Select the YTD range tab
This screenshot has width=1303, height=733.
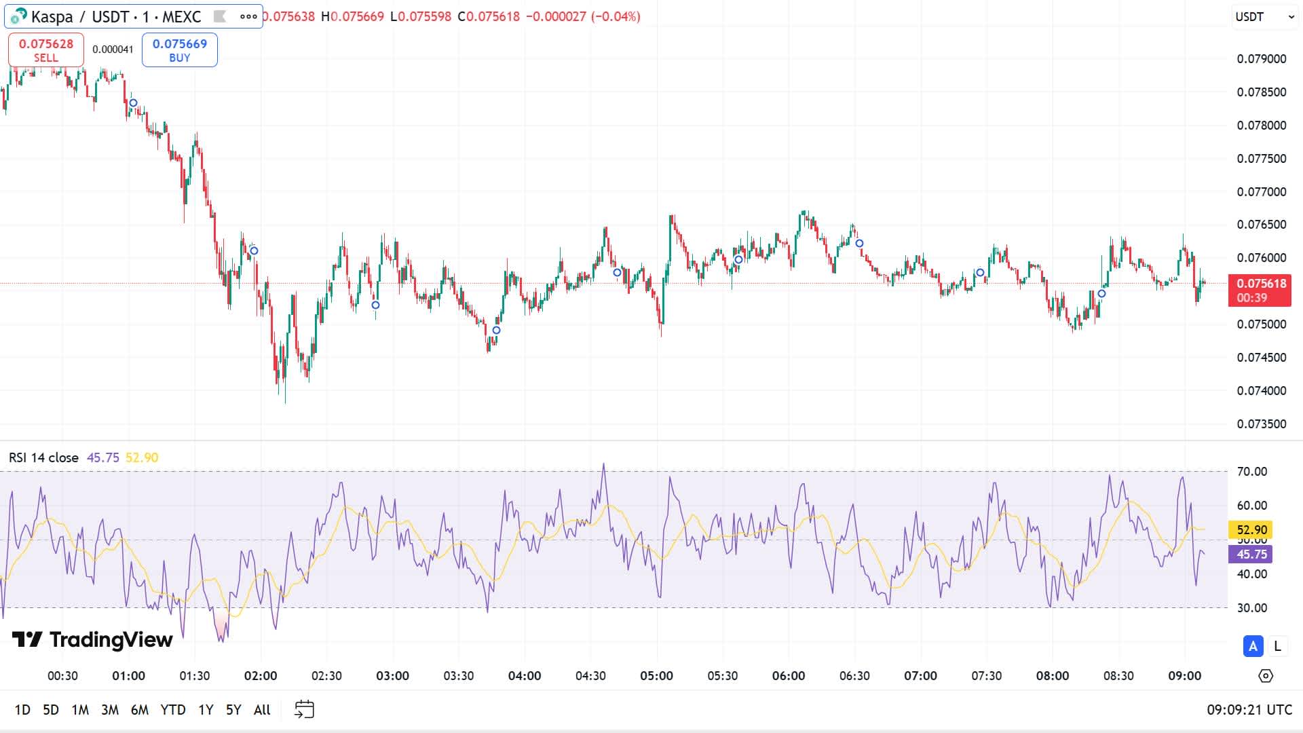tap(174, 709)
